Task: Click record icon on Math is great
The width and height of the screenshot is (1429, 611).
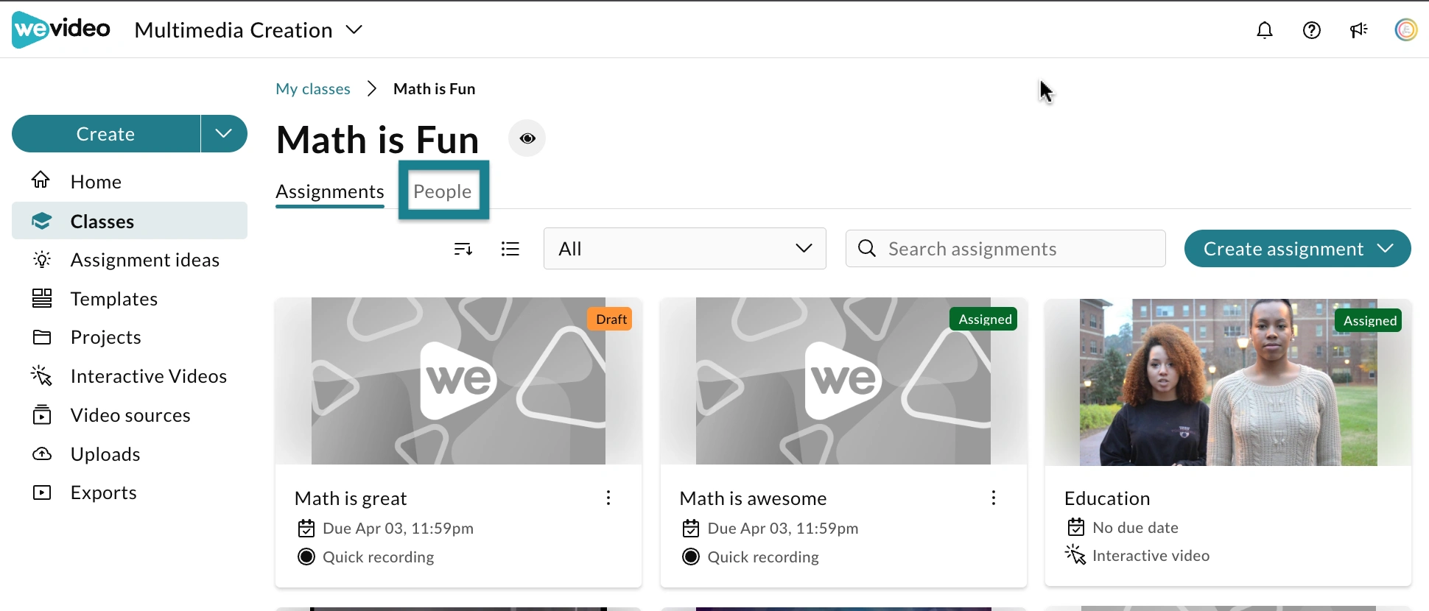Action: point(306,557)
